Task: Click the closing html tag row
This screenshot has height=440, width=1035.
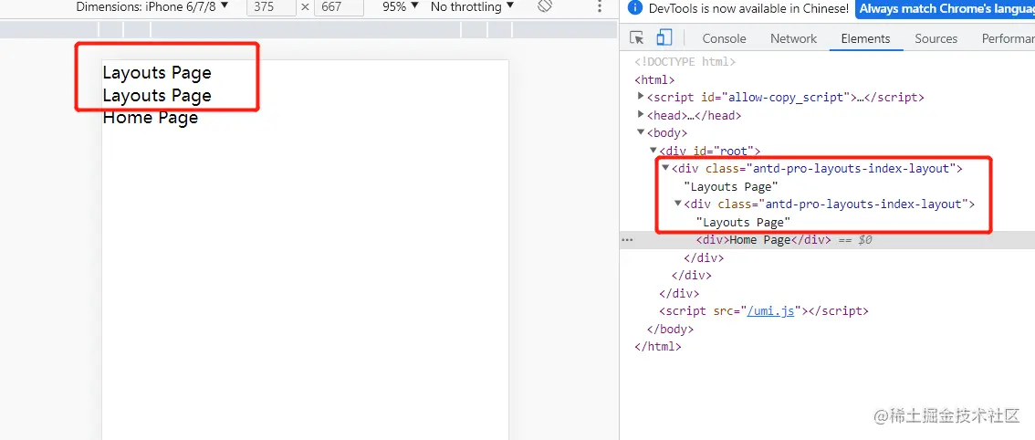Action: 657,346
